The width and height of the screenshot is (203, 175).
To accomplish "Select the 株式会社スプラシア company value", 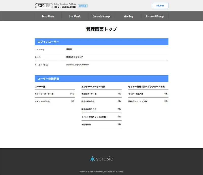I will (75, 57).
